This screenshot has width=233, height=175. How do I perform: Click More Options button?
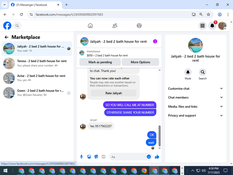point(140,62)
